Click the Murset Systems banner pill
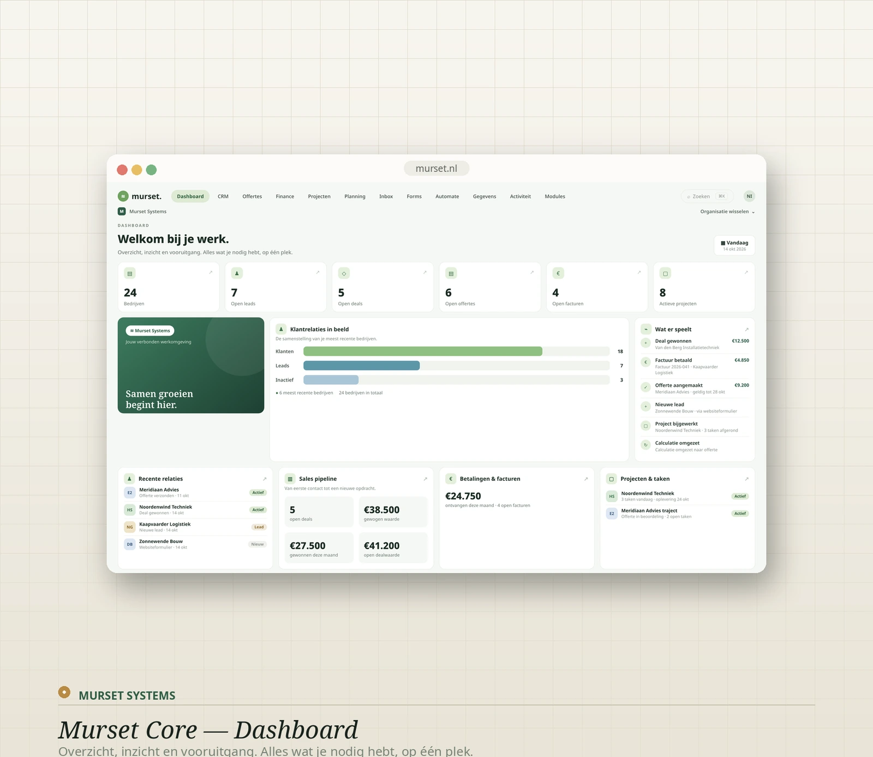Viewport: 873px width, 757px height. tap(150, 331)
